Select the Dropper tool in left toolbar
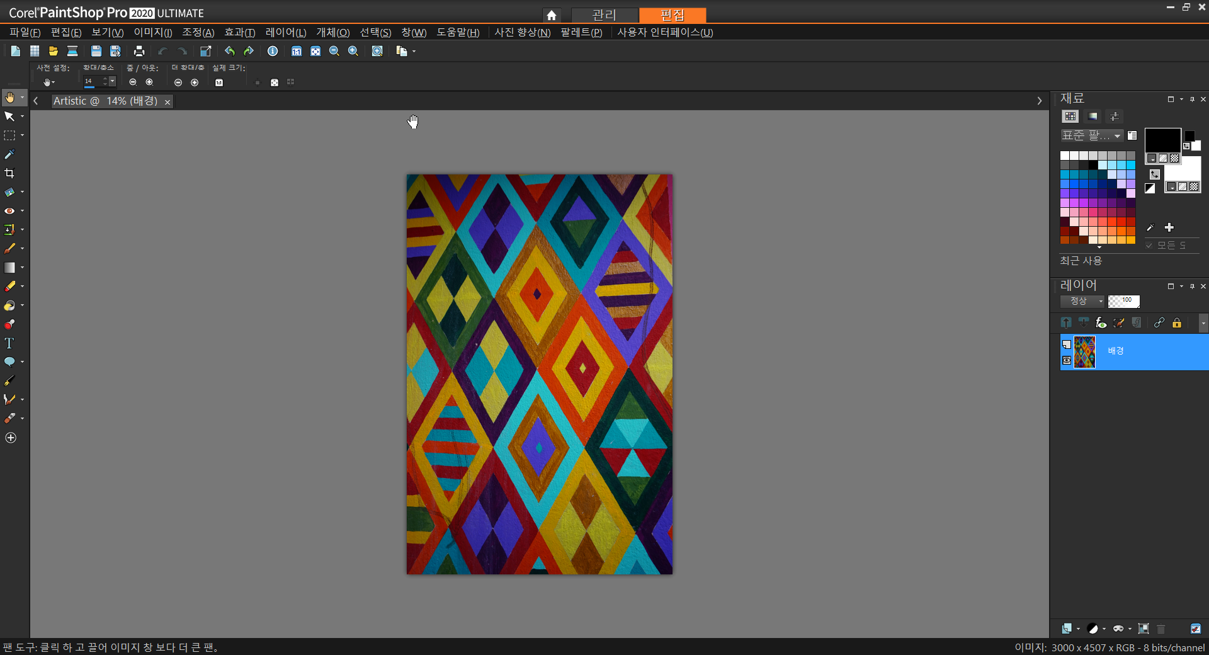 click(x=9, y=154)
